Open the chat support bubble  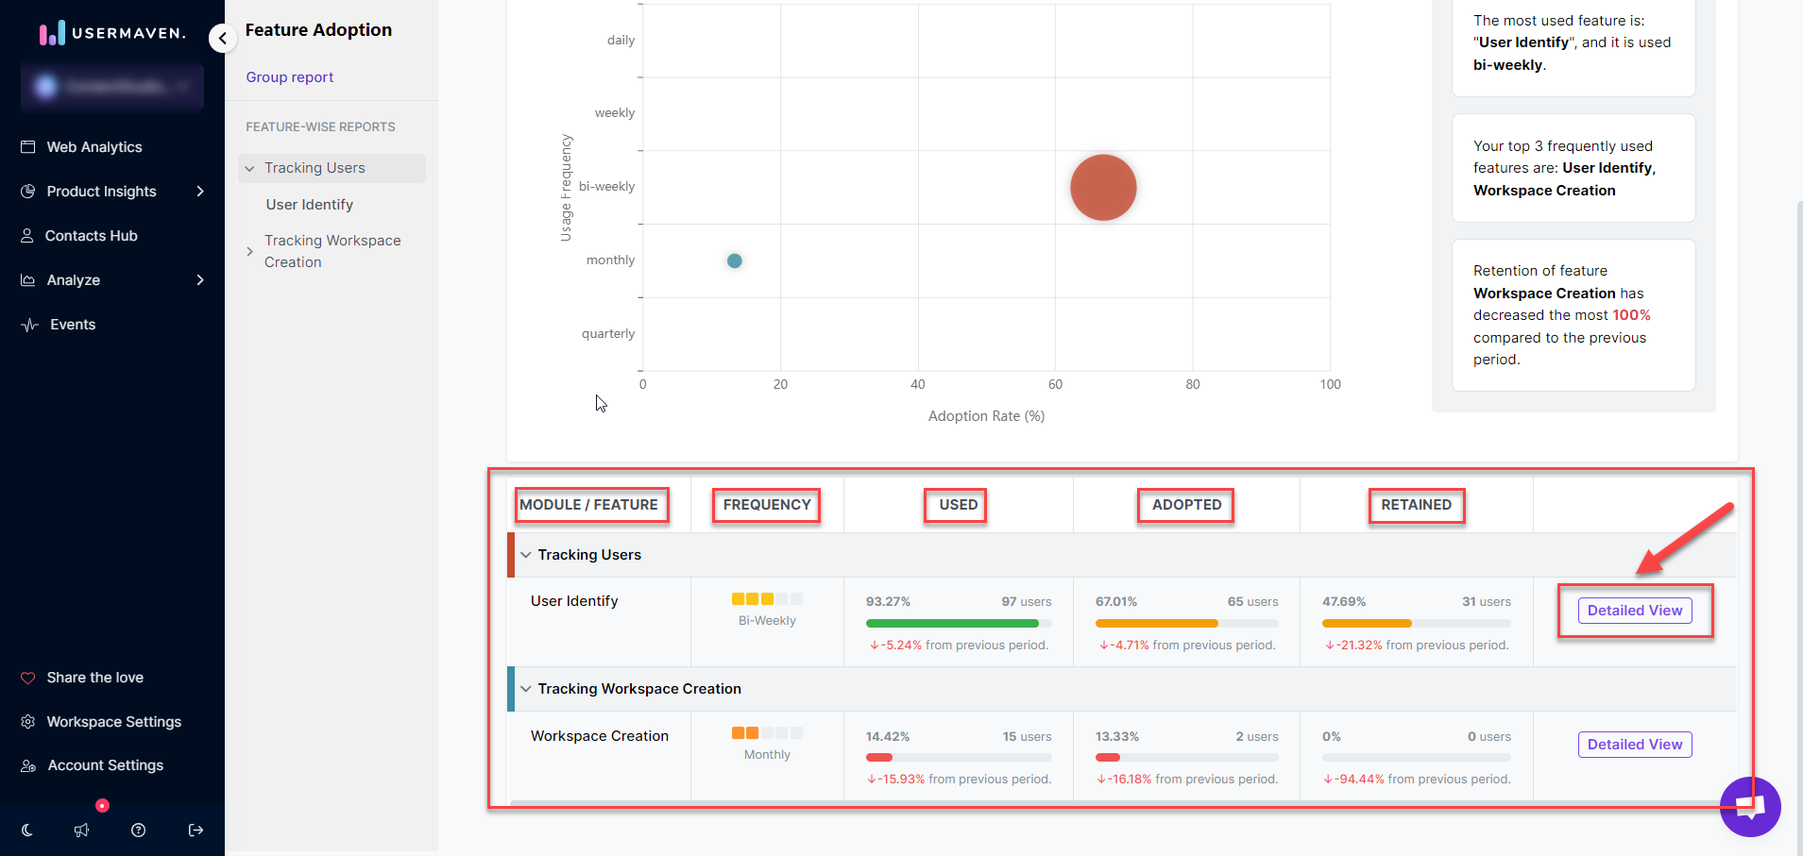[x=1749, y=807]
